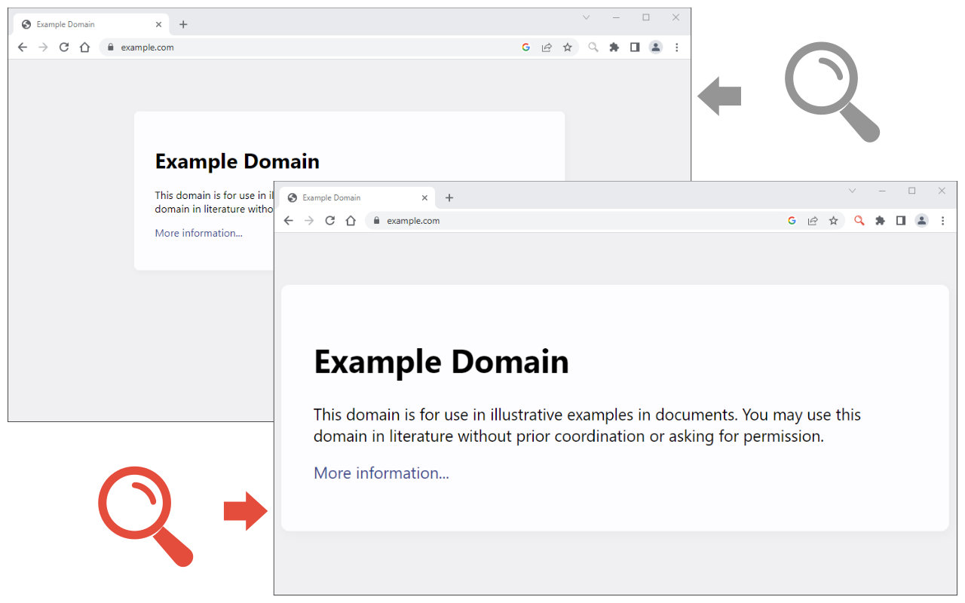Open the back window's three-dot menu

click(x=677, y=47)
